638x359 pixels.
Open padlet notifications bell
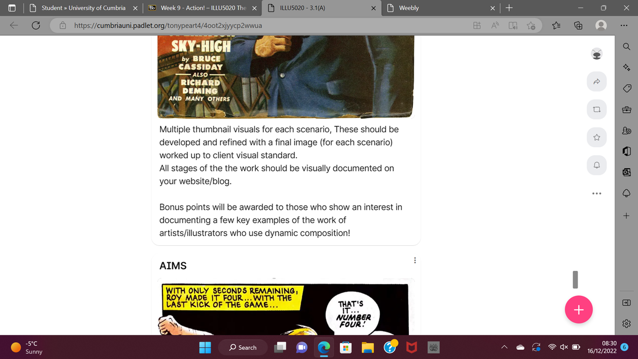pos(596,165)
